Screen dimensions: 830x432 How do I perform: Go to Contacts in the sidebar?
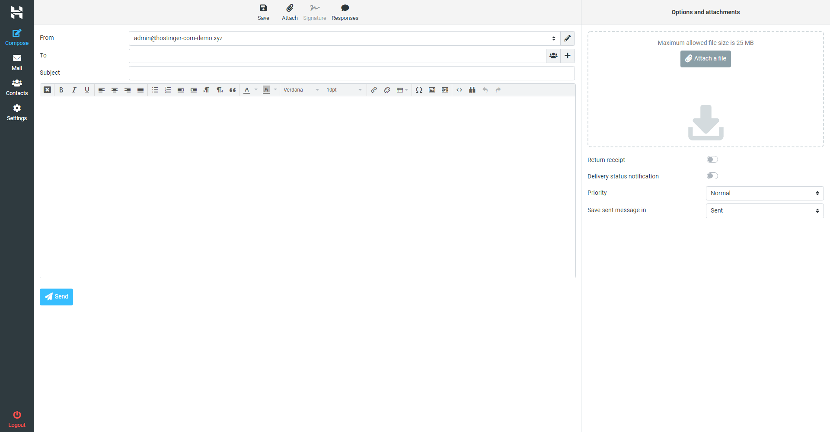coord(17,87)
